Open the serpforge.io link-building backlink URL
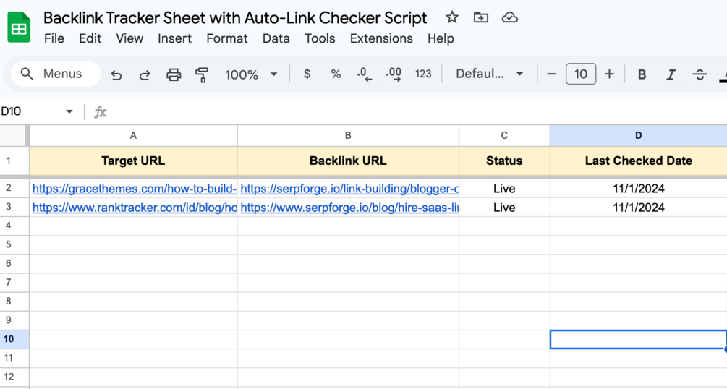Image resolution: width=727 pixels, height=389 pixels. (349, 189)
